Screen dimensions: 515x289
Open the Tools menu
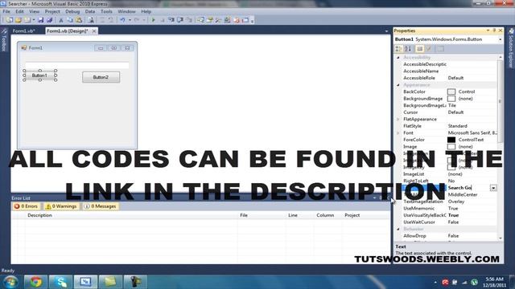tap(106, 11)
